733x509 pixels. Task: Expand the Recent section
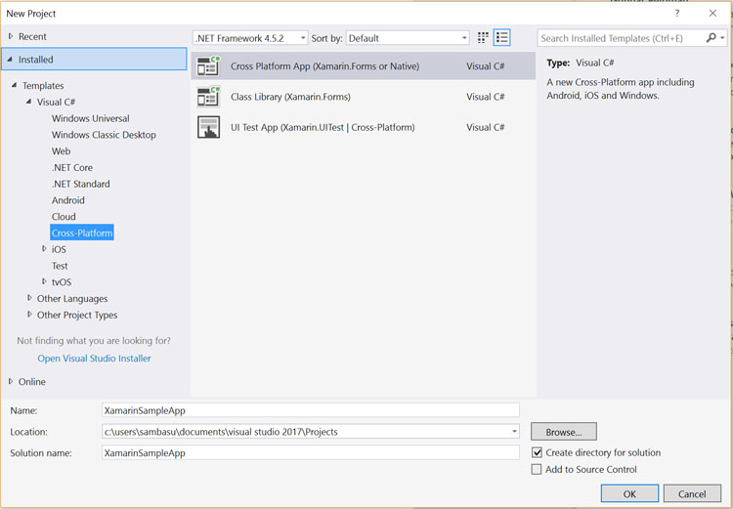pos(11,36)
